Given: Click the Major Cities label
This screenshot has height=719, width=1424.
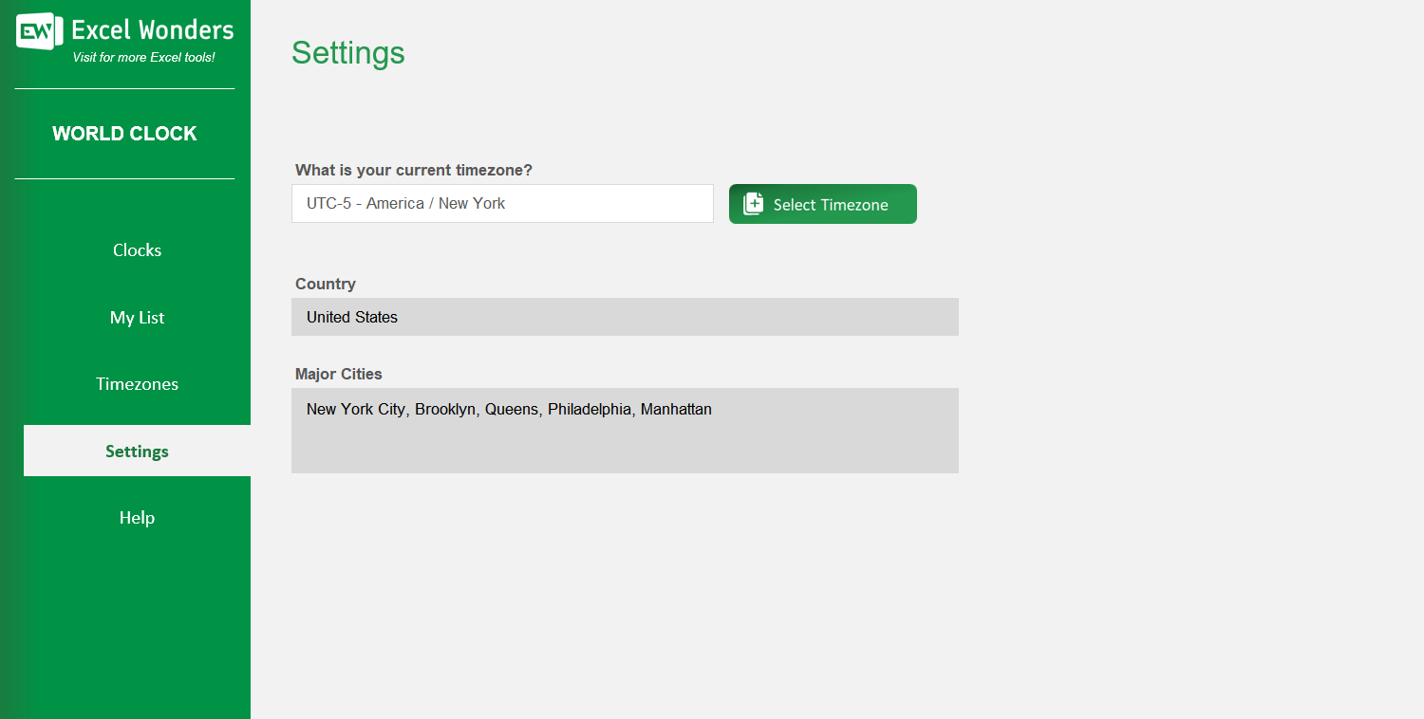Looking at the screenshot, I should click(339, 374).
